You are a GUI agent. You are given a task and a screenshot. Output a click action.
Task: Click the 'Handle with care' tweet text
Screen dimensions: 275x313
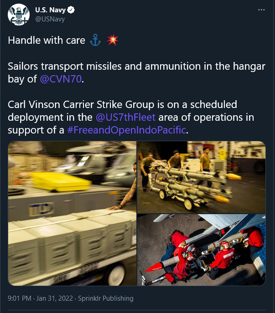[x=47, y=41]
